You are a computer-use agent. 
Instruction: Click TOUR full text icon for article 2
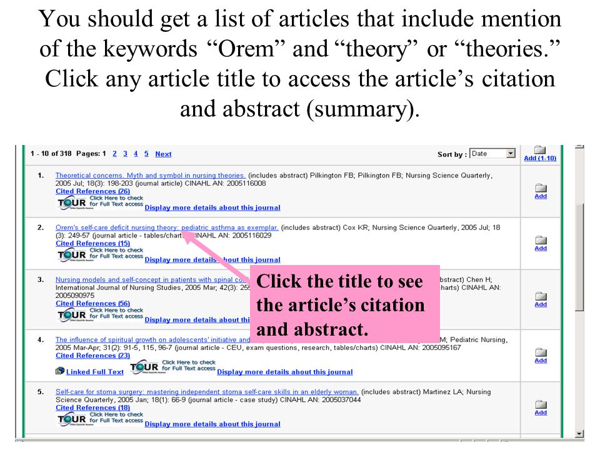coord(100,254)
